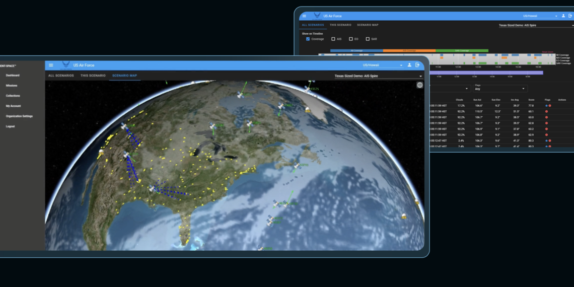Click red flag icon in 63.0 score row
The image size is (574, 287).
(x=546, y=117)
